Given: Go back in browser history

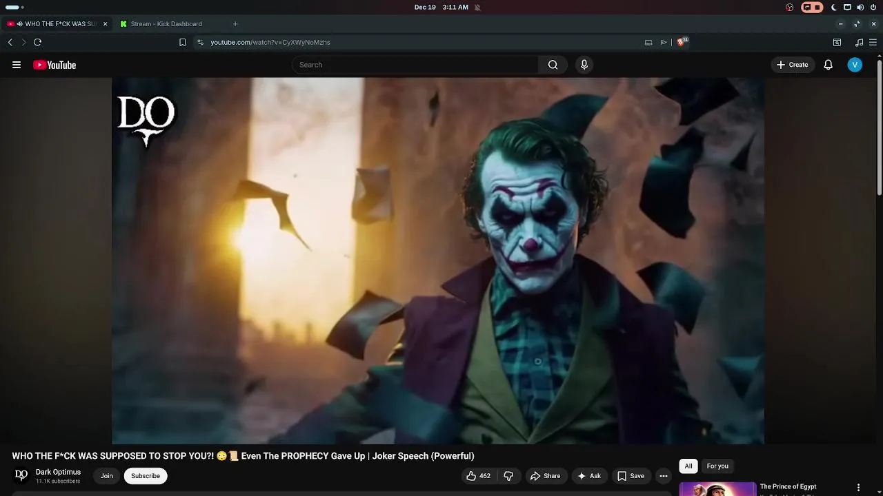Looking at the screenshot, I should pos(10,42).
